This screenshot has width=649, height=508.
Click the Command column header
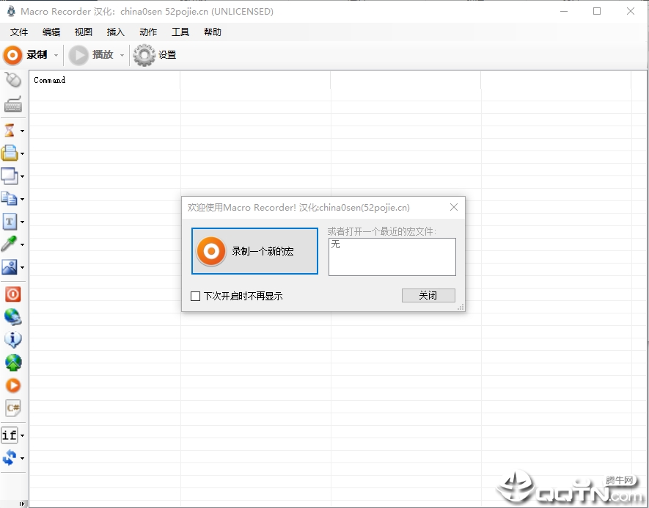pyautogui.click(x=105, y=80)
